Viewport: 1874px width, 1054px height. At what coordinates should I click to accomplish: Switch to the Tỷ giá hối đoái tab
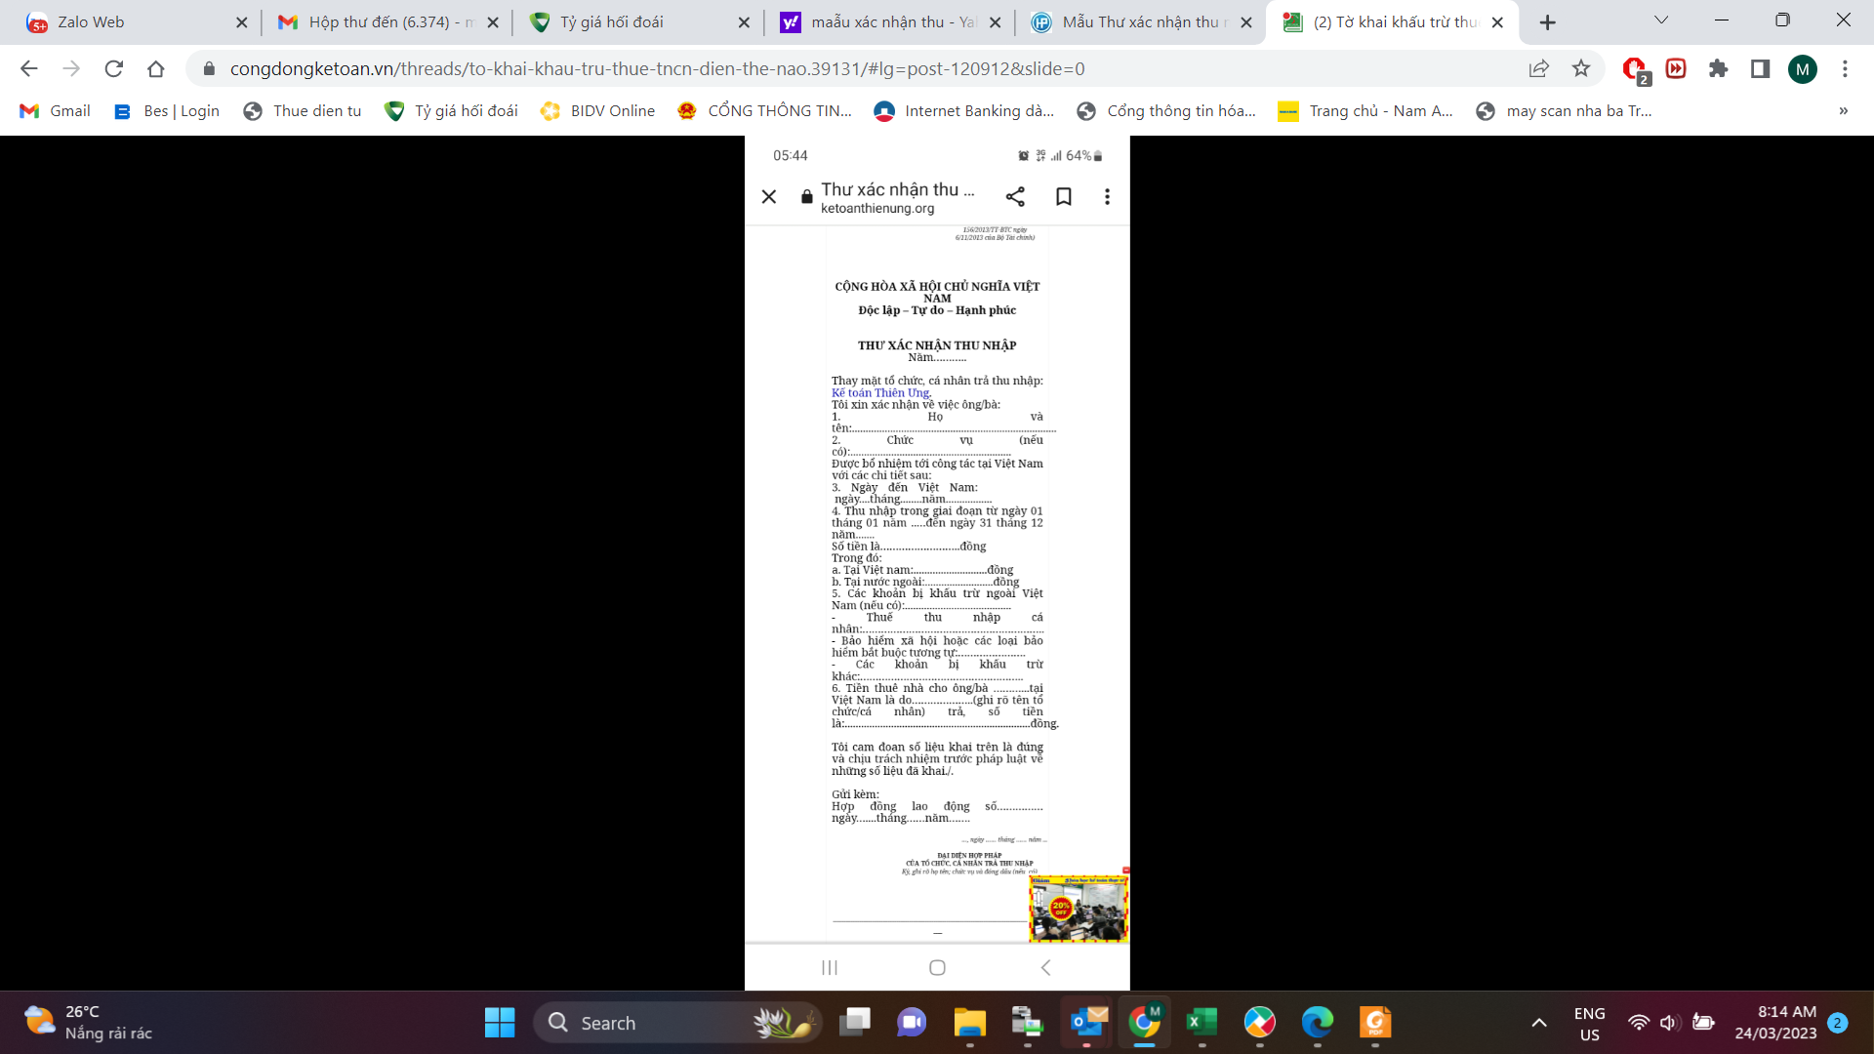[611, 21]
